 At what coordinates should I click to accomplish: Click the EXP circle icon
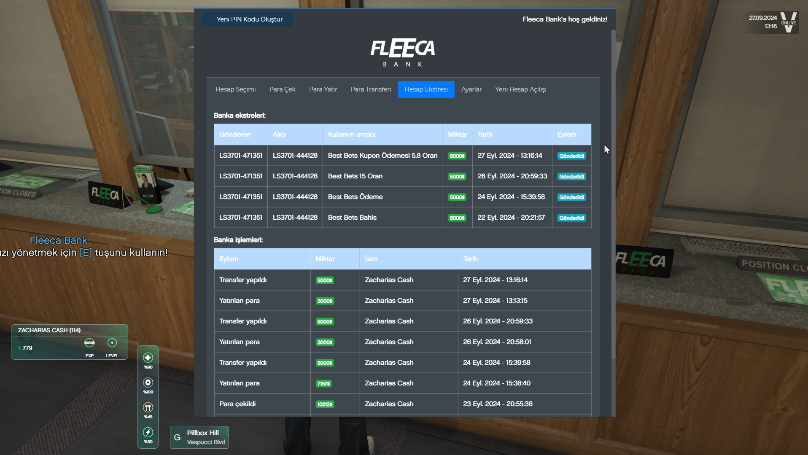point(89,342)
